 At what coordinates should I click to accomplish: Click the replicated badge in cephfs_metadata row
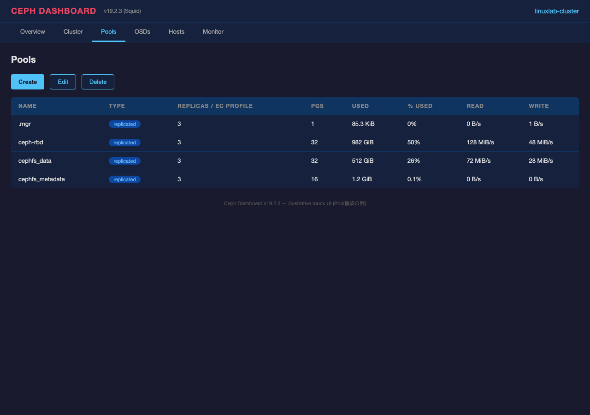(x=124, y=179)
